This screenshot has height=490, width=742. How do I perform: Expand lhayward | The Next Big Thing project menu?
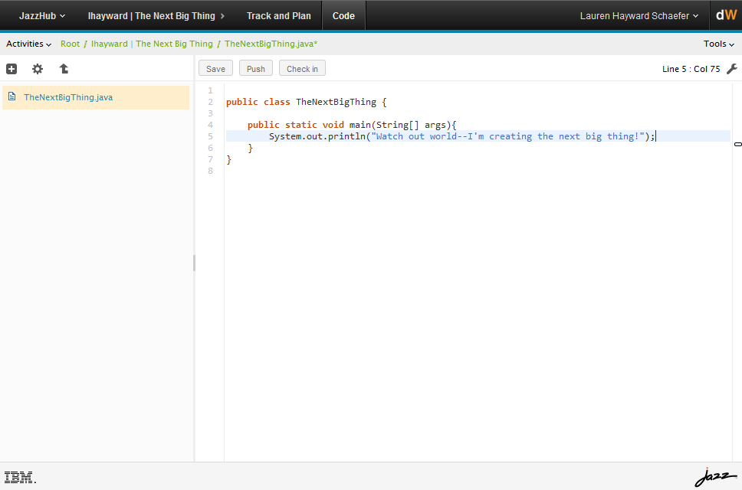click(156, 15)
